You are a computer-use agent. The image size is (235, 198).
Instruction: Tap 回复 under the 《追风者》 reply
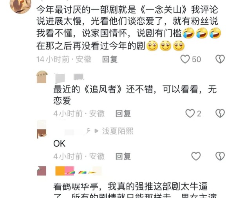coord(123,114)
